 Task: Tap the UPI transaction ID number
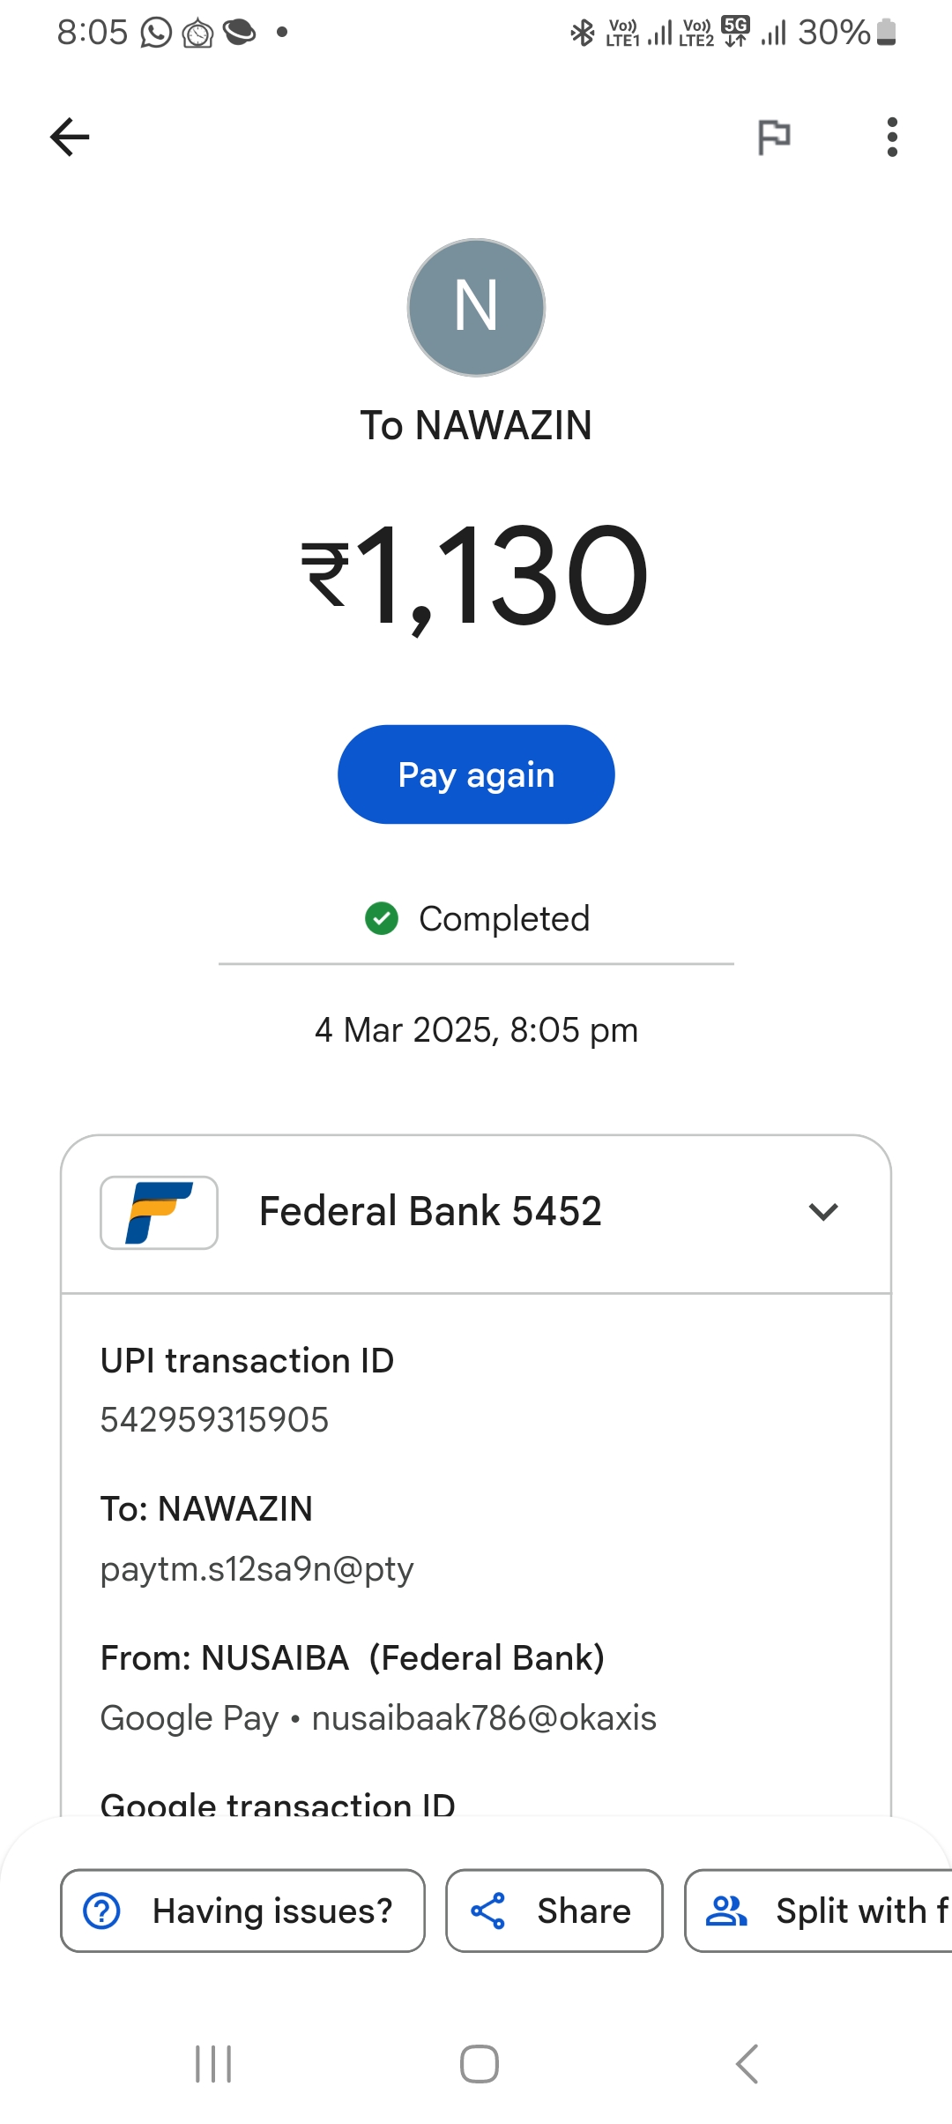pyautogui.click(x=214, y=1420)
